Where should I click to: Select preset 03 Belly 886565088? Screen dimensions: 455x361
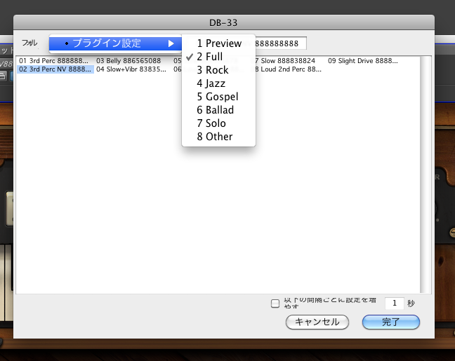point(128,61)
